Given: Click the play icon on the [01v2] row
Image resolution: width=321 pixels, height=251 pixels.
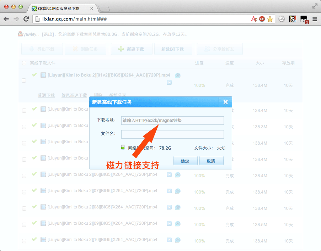Looking at the screenshot, I should click(x=169, y=83).
